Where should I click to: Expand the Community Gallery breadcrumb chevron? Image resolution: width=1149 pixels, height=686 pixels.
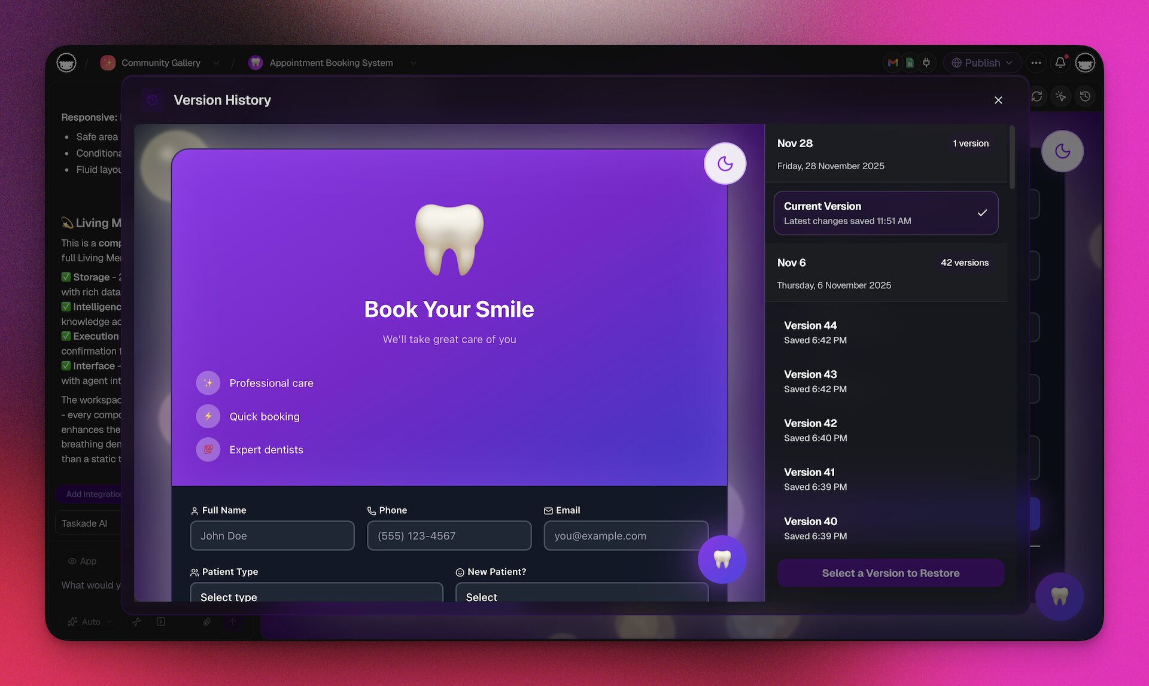pyautogui.click(x=216, y=63)
